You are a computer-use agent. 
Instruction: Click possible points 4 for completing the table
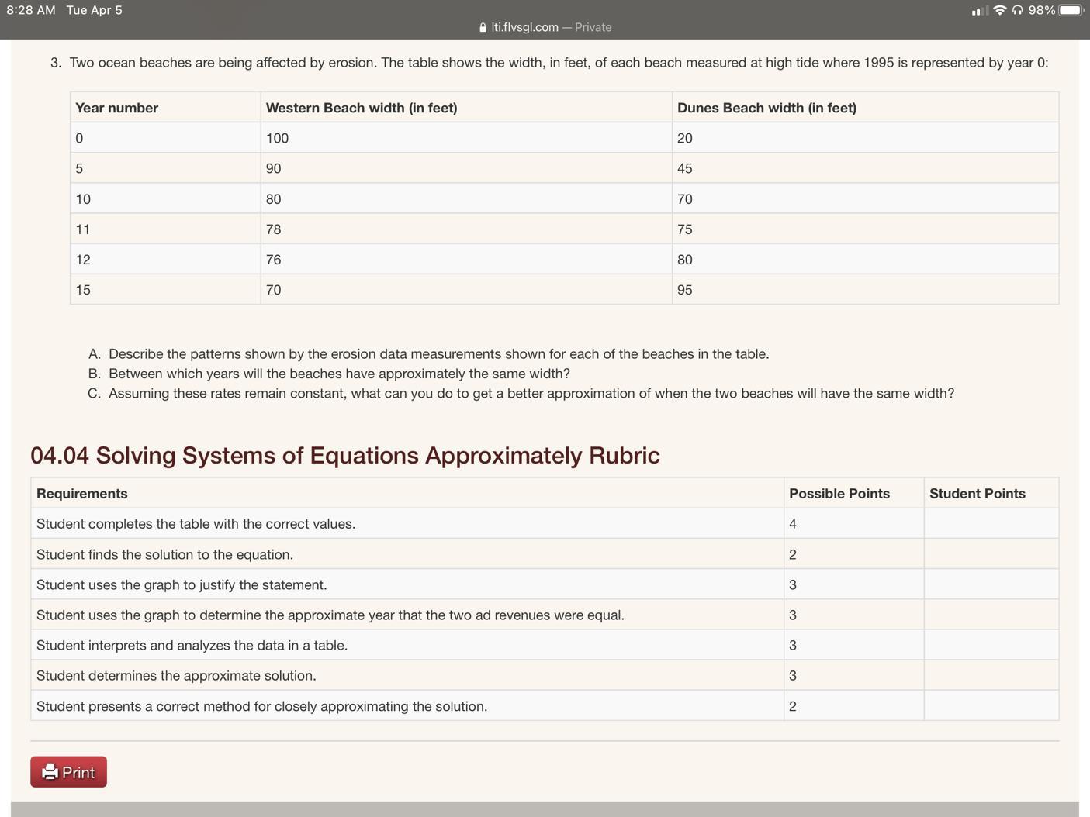coord(793,524)
